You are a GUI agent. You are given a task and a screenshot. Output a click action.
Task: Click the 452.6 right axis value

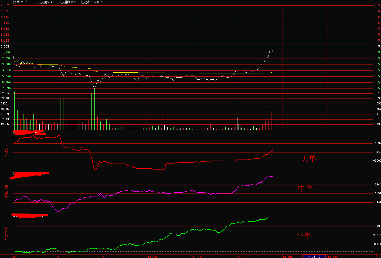(377, 244)
